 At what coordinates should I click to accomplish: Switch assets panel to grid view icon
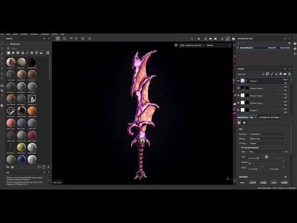[48, 53]
